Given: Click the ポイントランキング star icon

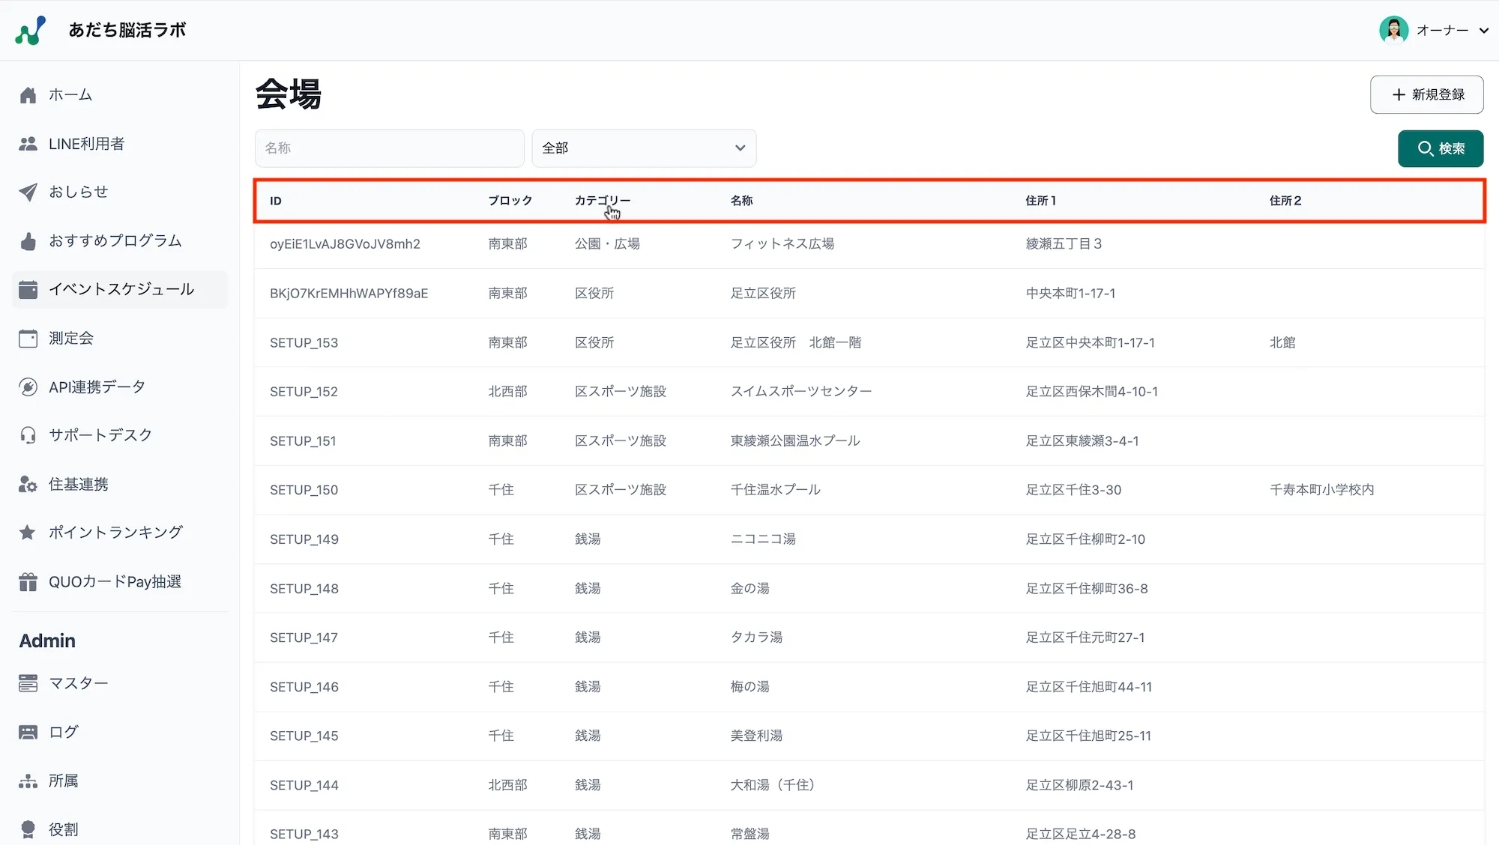Looking at the screenshot, I should [28, 533].
